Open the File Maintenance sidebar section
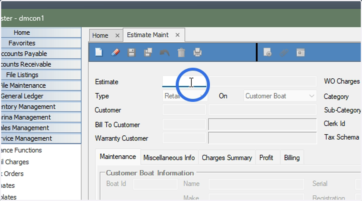The image size is (362, 201). [x=41, y=86]
